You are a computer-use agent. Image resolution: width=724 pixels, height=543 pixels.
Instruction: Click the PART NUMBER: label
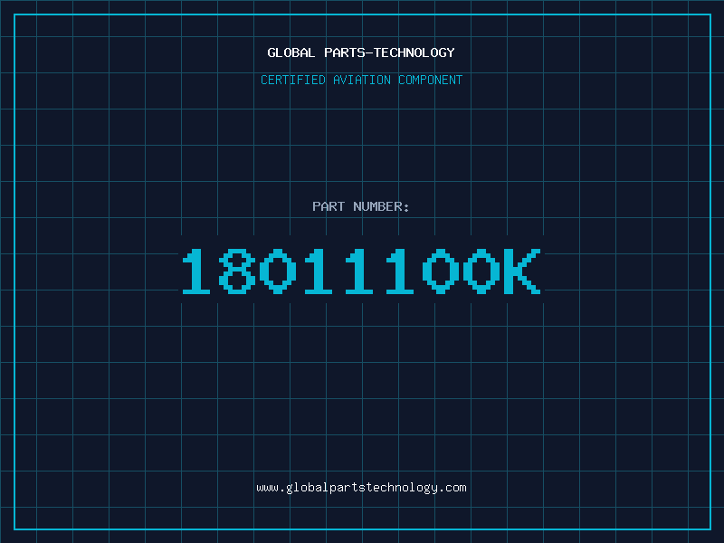(x=360, y=206)
